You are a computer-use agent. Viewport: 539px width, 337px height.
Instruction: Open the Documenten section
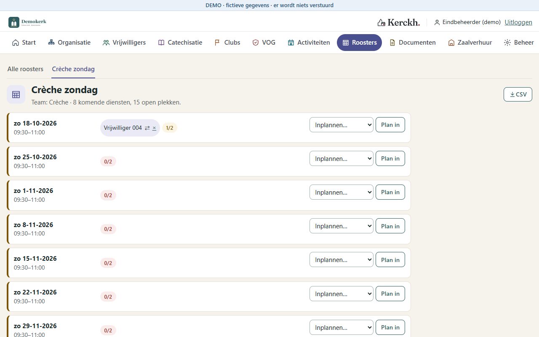pyautogui.click(x=412, y=43)
